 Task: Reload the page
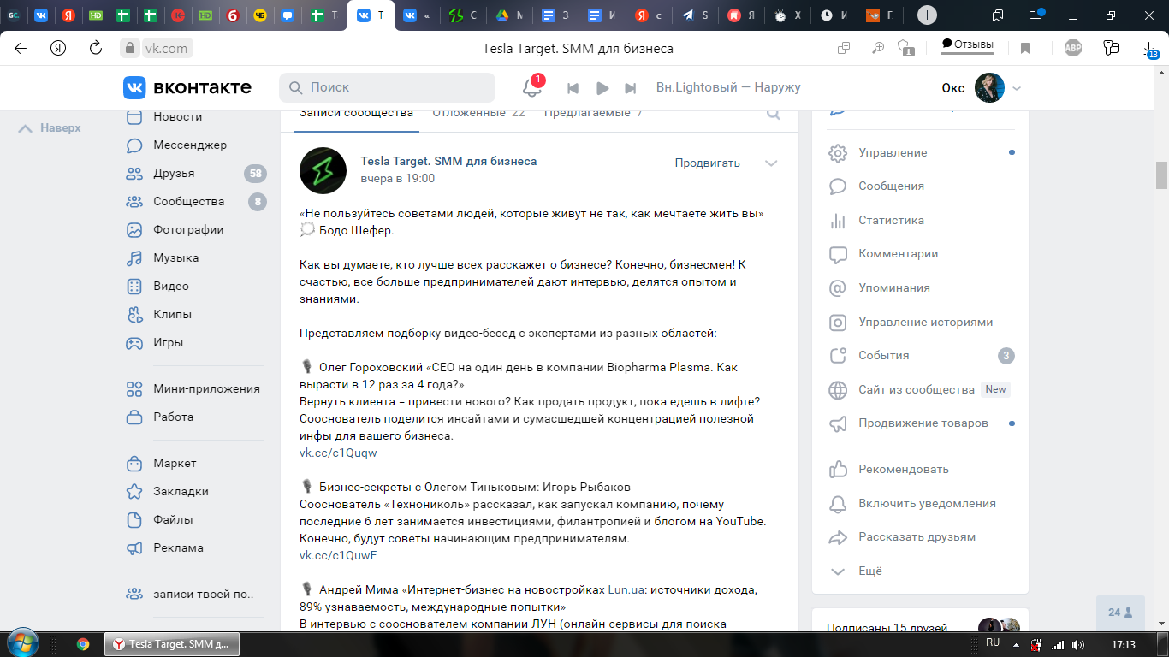96,48
